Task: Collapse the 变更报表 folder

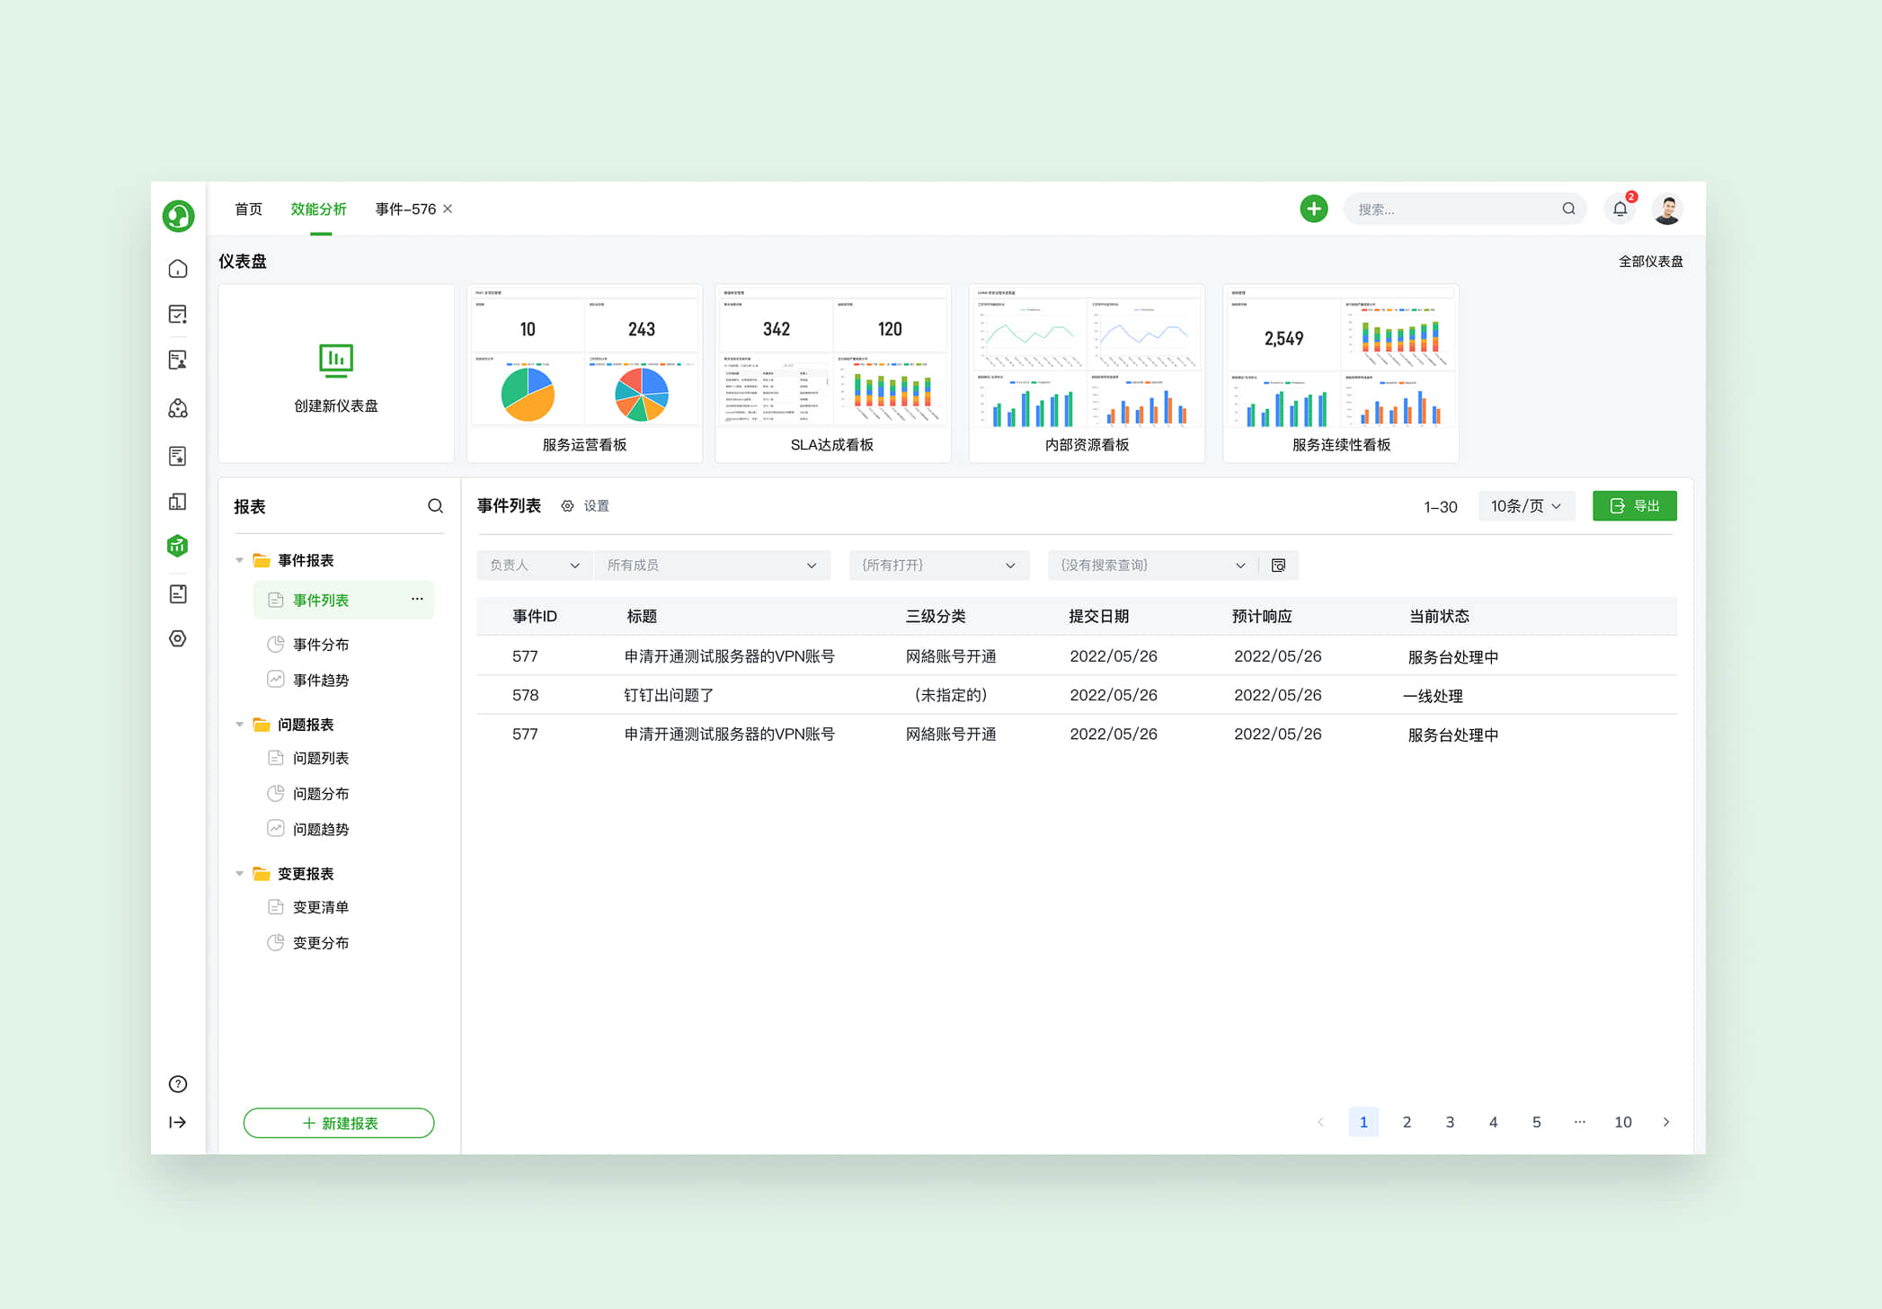Action: pos(239,873)
